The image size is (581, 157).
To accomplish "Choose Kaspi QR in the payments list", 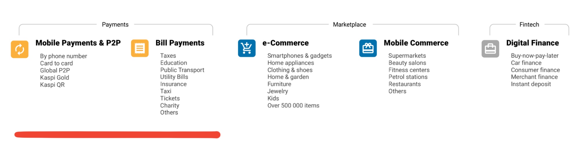I will pos(52,85).
